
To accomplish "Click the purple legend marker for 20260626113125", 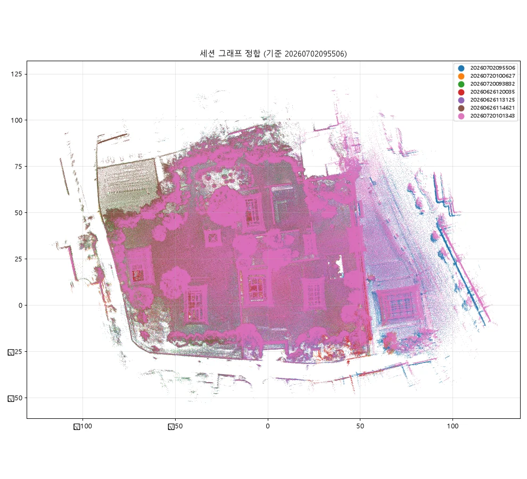I will (x=461, y=100).
